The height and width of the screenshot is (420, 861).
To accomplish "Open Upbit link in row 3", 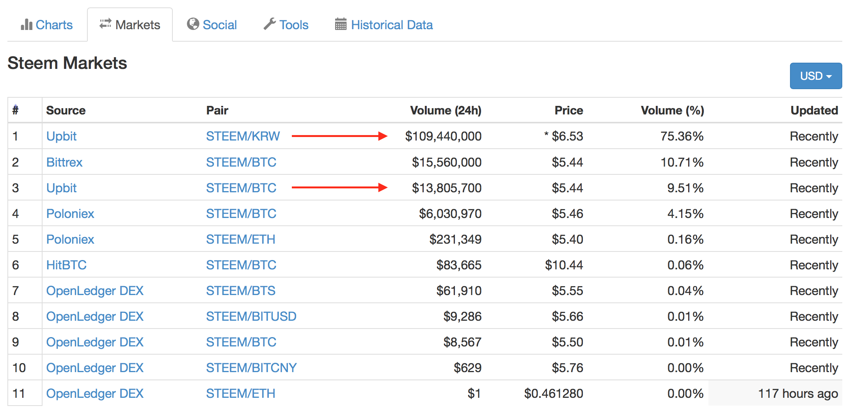I will (x=62, y=188).
